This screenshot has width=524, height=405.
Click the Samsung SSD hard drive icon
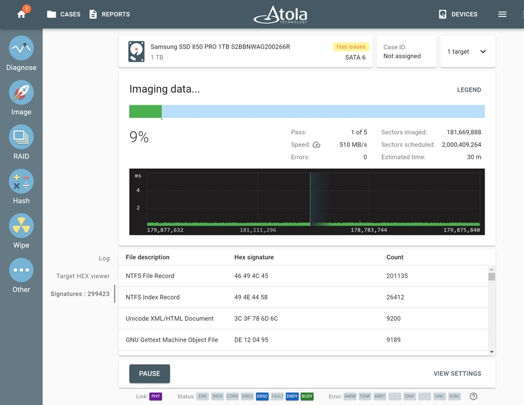(136, 52)
